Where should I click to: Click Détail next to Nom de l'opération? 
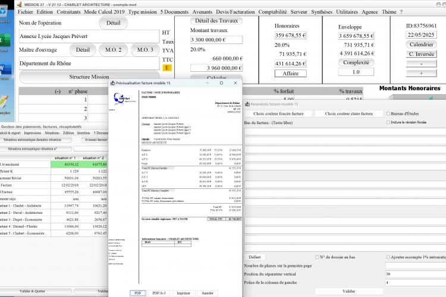(113, 23)
